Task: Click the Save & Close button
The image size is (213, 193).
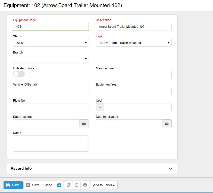Action: click(x=39, y=185)
